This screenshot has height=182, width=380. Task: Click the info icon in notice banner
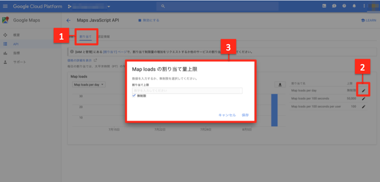pyautogui.click(x=72, y=52)
